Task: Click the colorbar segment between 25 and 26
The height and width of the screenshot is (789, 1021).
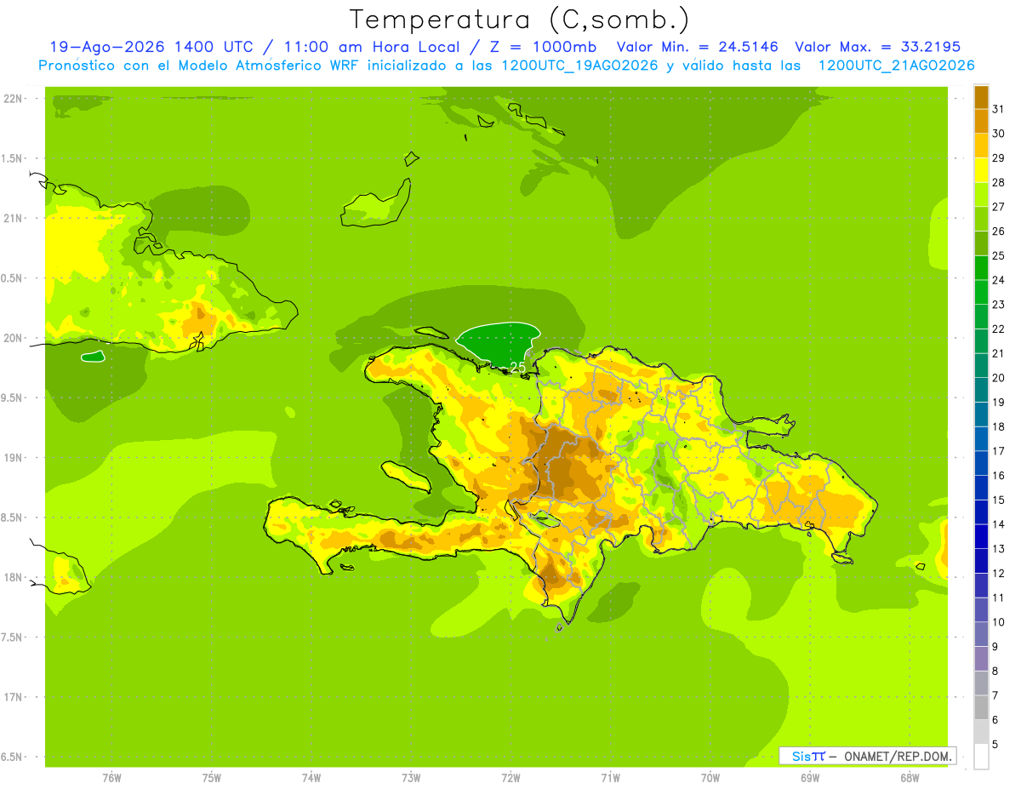Action: click(x=981, y=243)
